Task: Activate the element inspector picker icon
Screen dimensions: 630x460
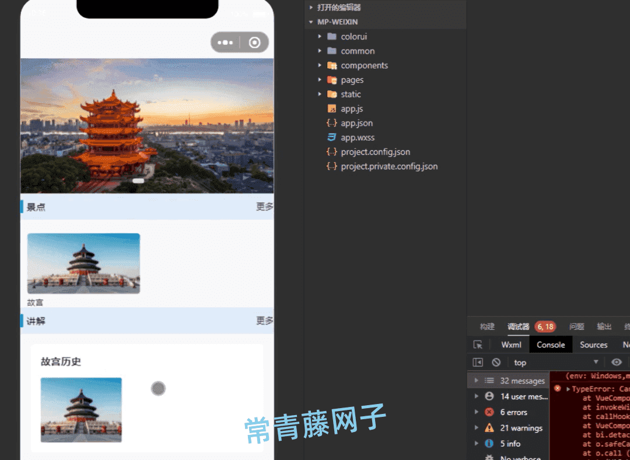Action: pos(478,345)
